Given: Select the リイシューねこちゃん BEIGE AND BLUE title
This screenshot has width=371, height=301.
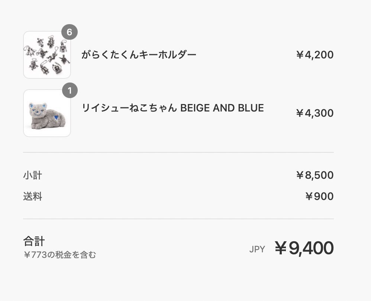Looking at the screenshot, I should coord(173,108).
